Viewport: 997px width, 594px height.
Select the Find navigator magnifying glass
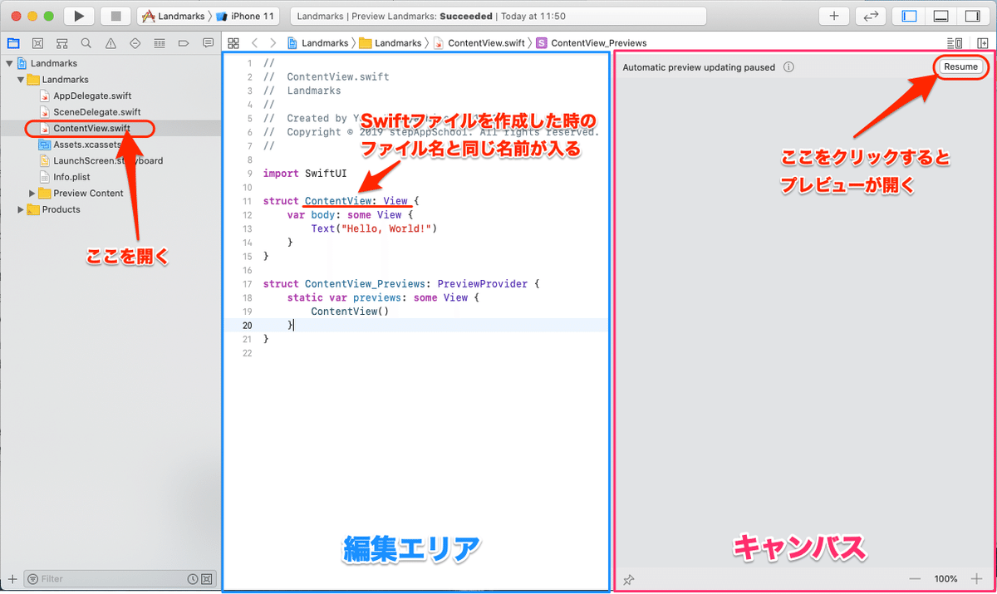[x=85, y=42]
